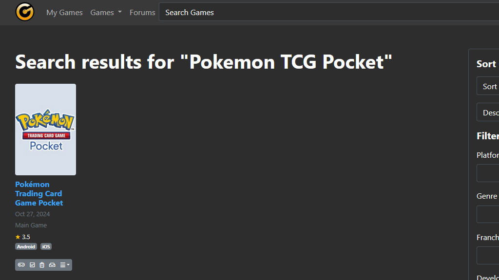This screenshot has width=499, height=280.
Task: Go to Forums
Action: coord(142,13)
